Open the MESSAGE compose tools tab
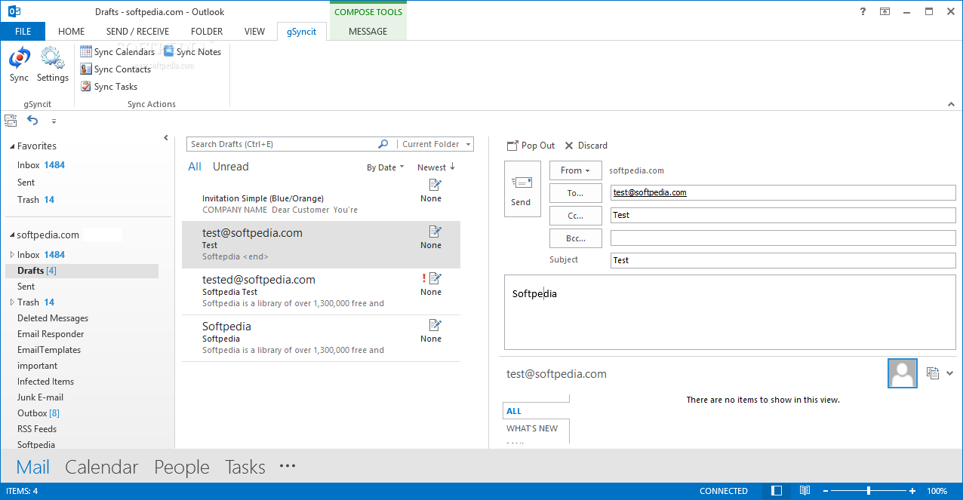 pos(368,32)
